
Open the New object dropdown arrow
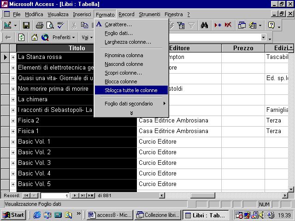(x=260, y=25)
